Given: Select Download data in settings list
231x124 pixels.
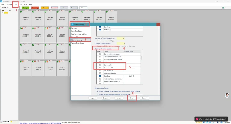Looking at the screenshot, I should point(77,31).
